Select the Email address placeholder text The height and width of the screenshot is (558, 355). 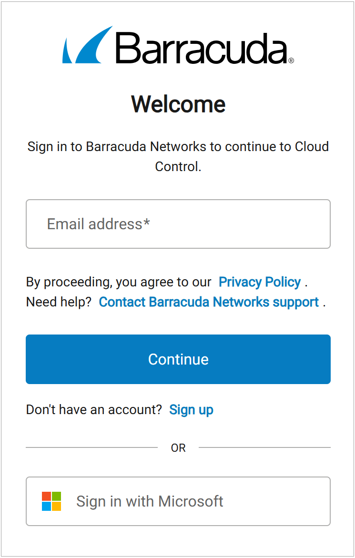(x=98, y=224)
